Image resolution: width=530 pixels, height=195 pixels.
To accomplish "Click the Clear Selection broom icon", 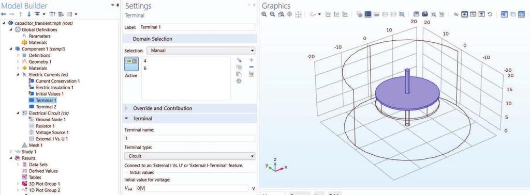I will point(251,74).
